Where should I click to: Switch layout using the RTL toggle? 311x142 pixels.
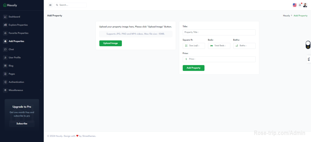pos(308,59)
